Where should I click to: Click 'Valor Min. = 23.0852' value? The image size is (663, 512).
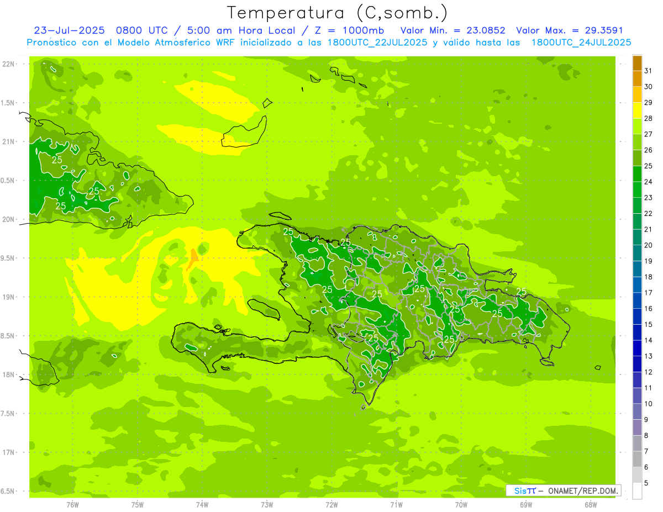(452, 30)
